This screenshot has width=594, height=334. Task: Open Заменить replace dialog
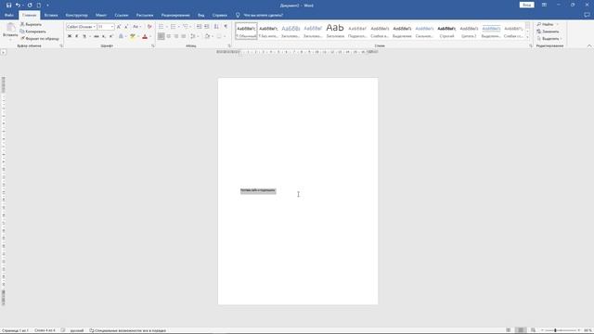pyautogui.click(x=548, y=32)
